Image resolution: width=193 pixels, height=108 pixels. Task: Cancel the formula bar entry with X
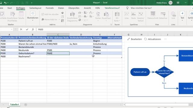click(21, 29)
